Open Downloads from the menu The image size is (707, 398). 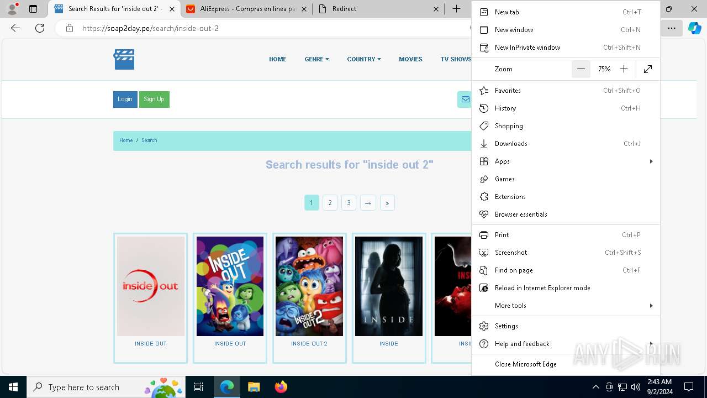point(566,144)
